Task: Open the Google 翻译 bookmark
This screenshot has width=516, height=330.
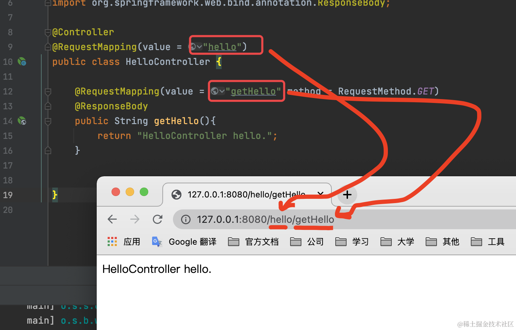Action: 184,242
